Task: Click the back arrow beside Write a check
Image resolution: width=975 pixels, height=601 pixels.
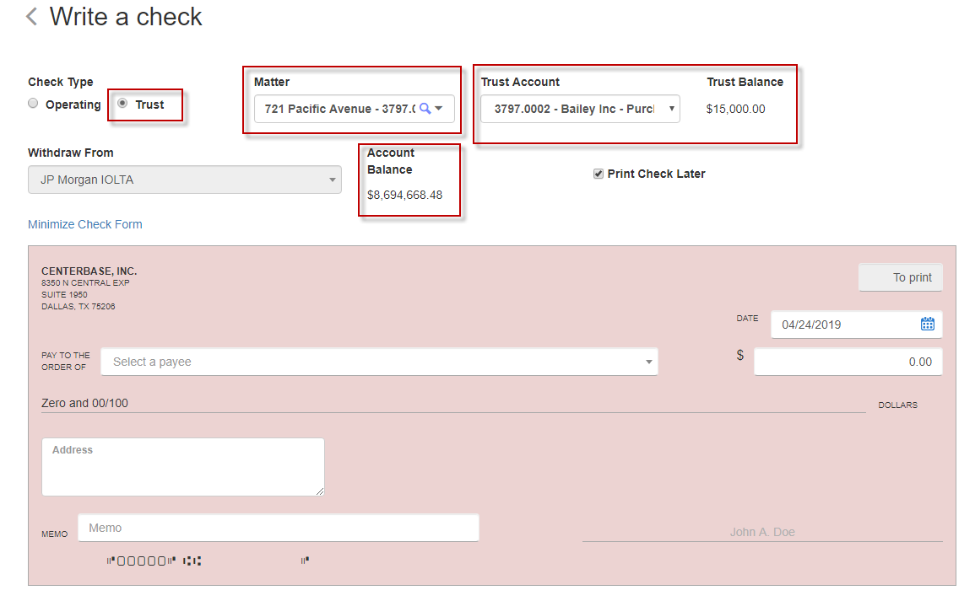Action: pyautogui.click(x=30, y=16)
